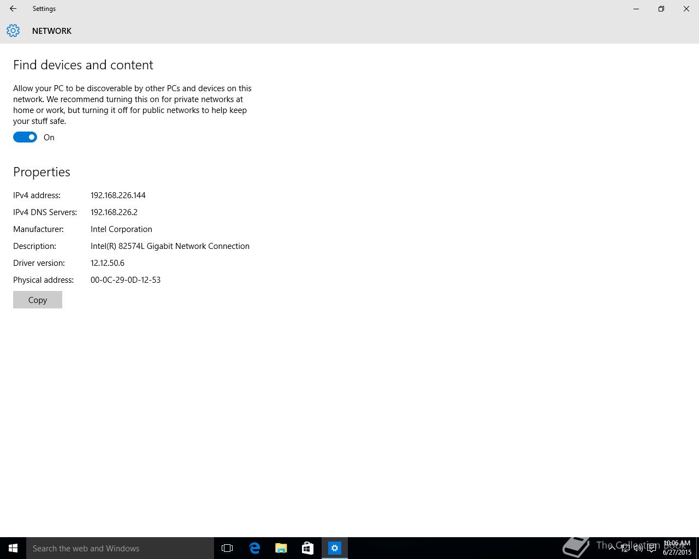
Task: Open the Store from the taskbar
Action: [x=307, y=548]
